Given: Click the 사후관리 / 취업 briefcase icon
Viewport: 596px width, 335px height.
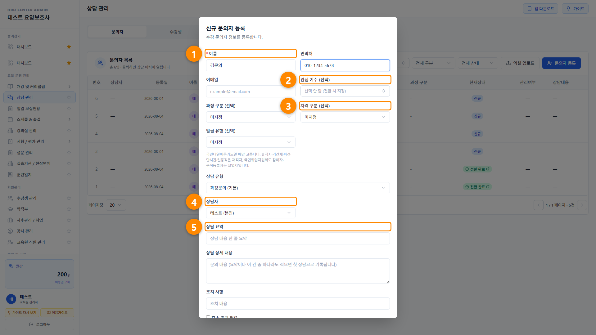Looking at the screenshot, I should pyautogui.click(x=10, y=220).
